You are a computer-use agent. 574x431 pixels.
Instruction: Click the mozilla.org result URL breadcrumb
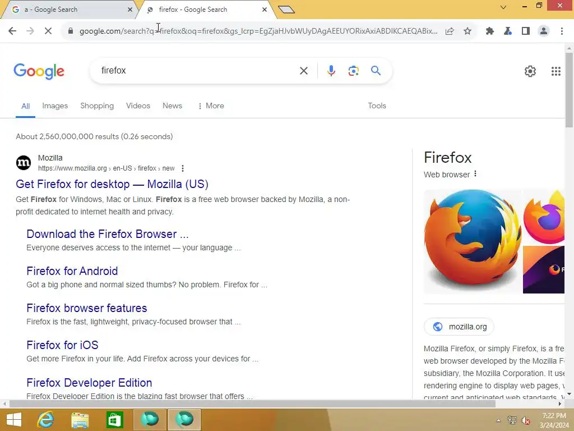(x=106, y=168)
